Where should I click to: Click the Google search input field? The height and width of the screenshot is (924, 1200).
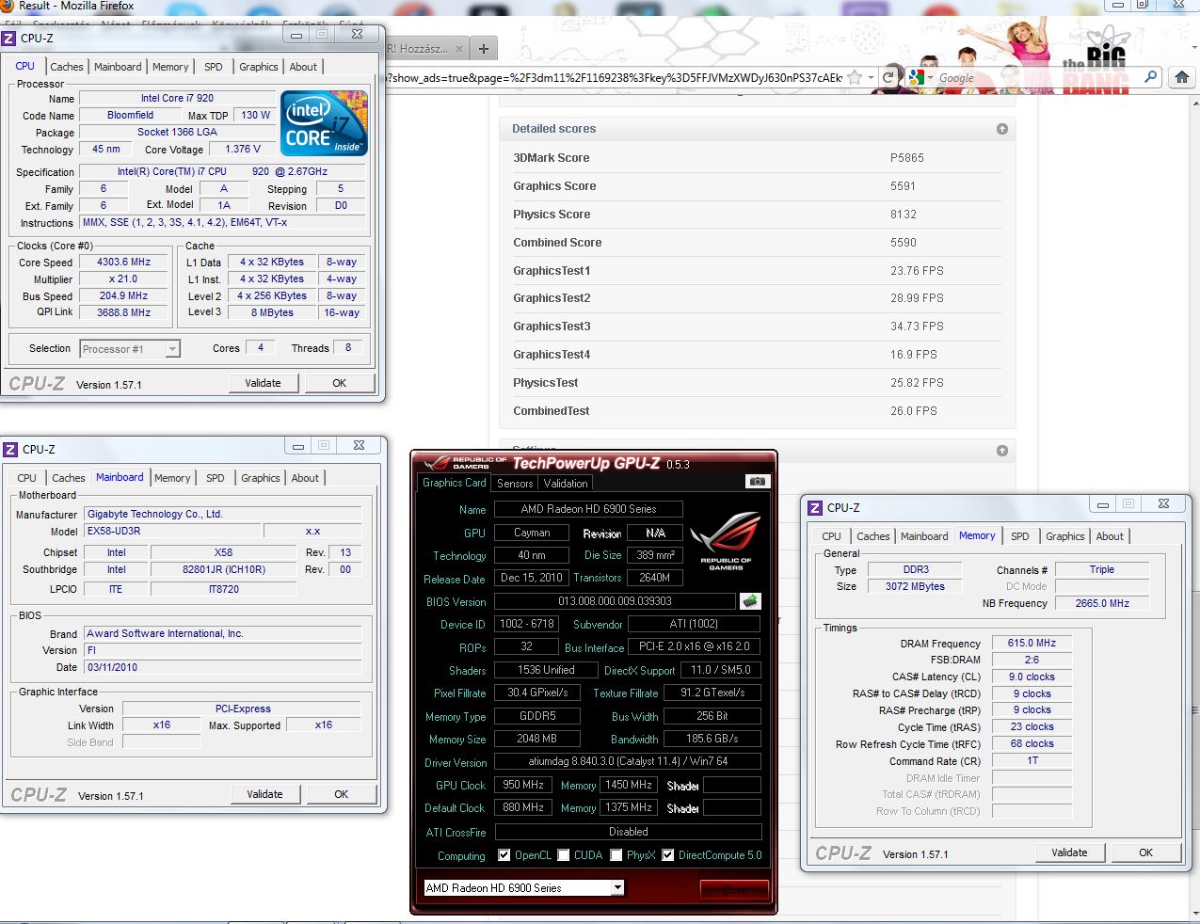tap(1039, 78)
